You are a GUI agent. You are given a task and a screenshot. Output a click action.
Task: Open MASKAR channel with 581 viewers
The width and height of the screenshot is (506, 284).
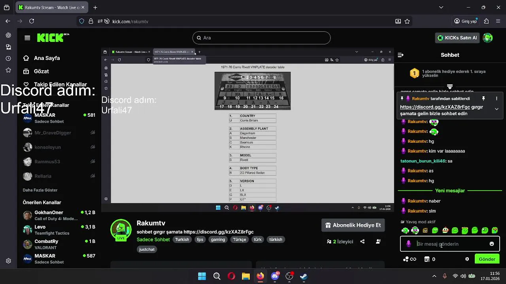59,118
